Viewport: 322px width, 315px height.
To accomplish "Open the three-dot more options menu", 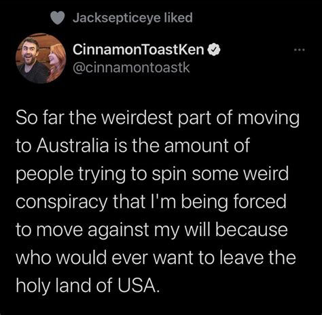I will [300, 50].
